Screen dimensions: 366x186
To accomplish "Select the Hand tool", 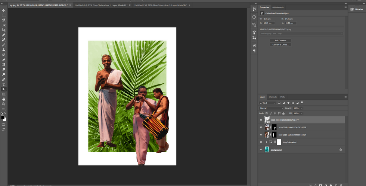I will (x=4, y=99).
